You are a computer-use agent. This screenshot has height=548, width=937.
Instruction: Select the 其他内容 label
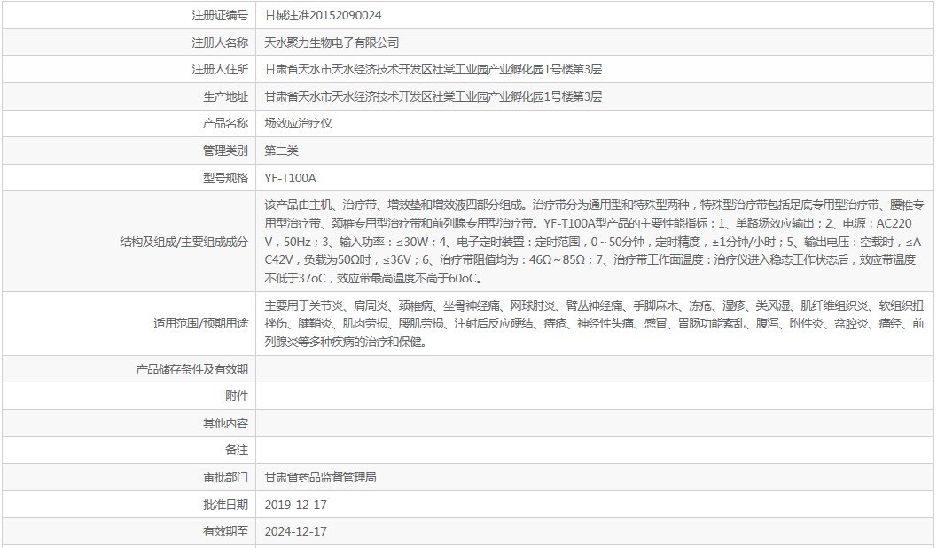coord(225,423)
